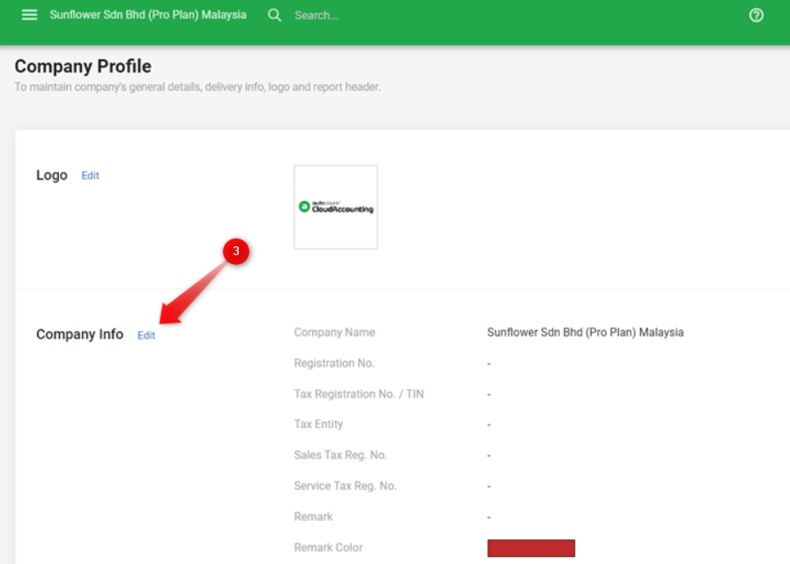Click the Company Profile heading
Viewport: 790px width, 564px height.
(x=83, y=66)
